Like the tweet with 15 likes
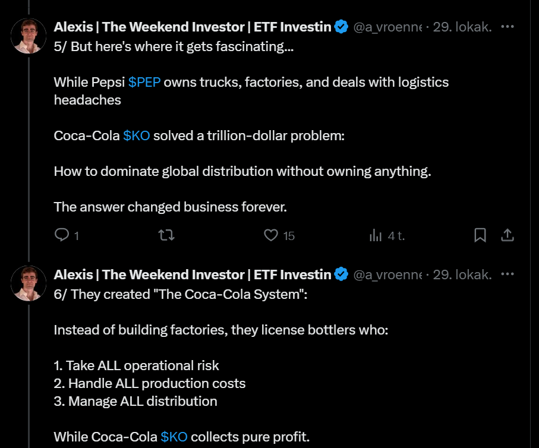 click(271, 236)
